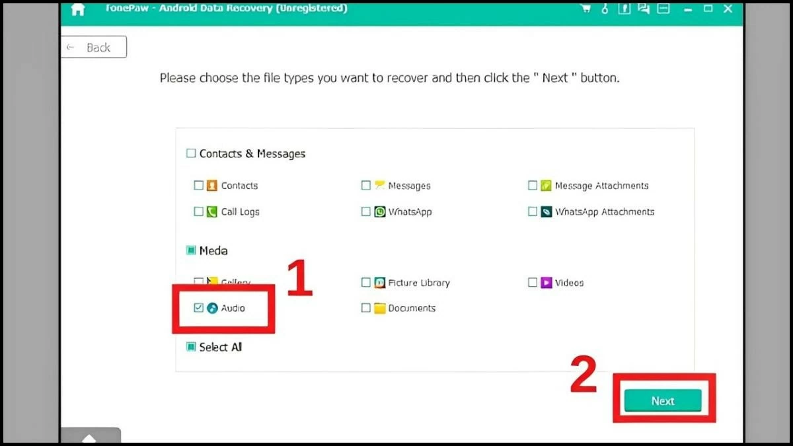The width and height of the screenshot is (793, 446).
Task: Click the WhatsApp logo icon
Action: point(379,212)
